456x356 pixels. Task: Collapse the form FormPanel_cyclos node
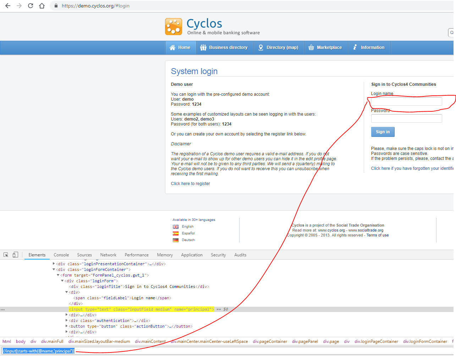[58, 275]
